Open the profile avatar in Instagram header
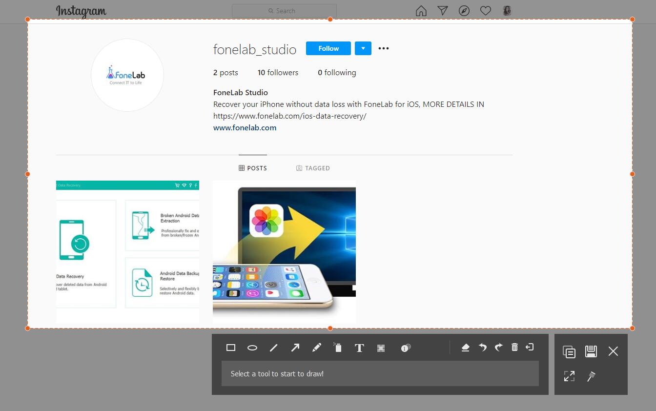Screen dimensions: 656x411 click(x=507, y=11)
